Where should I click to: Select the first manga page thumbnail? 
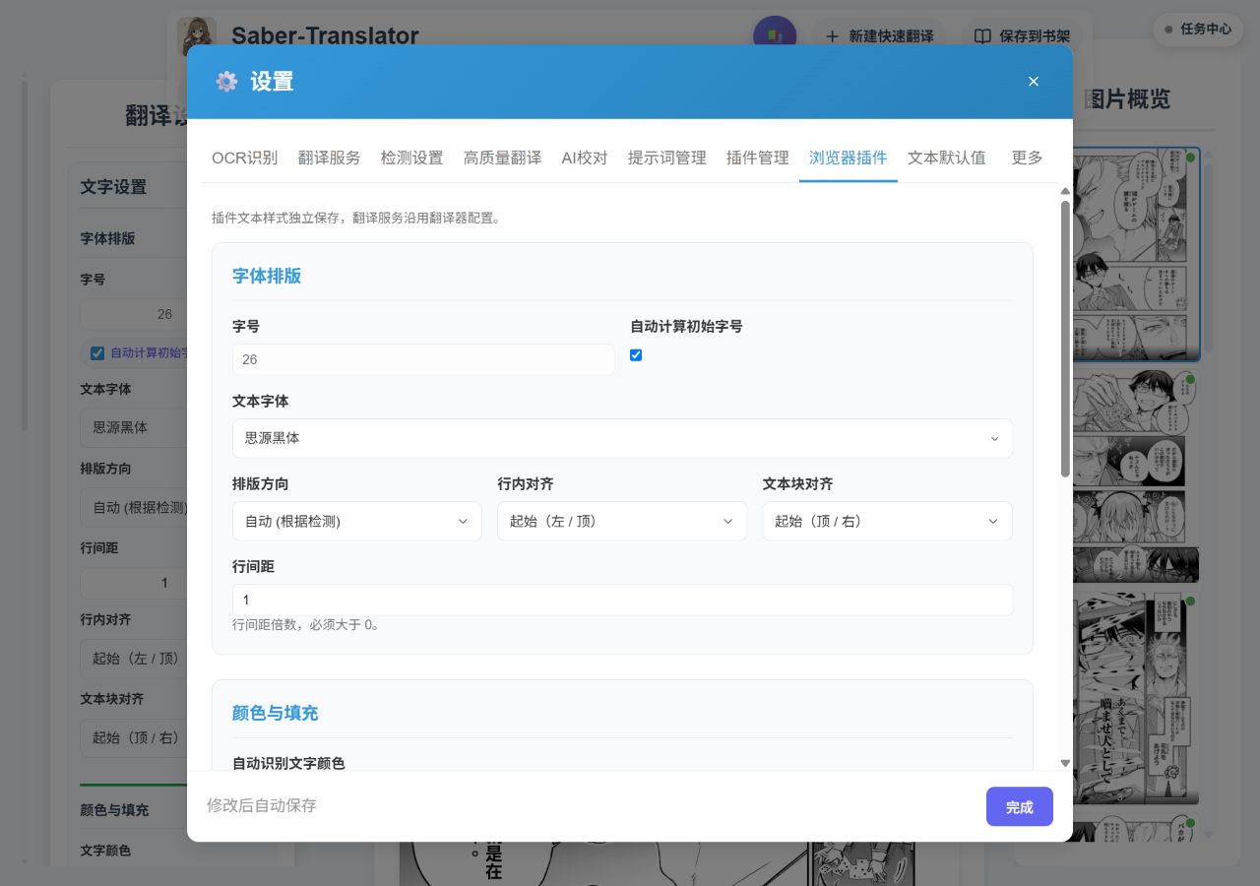click(x=1135, y=255)
